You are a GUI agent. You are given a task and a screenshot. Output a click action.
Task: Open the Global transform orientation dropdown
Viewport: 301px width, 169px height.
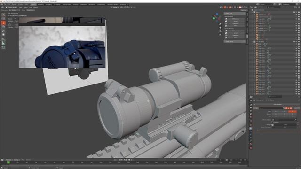(115, 7)
